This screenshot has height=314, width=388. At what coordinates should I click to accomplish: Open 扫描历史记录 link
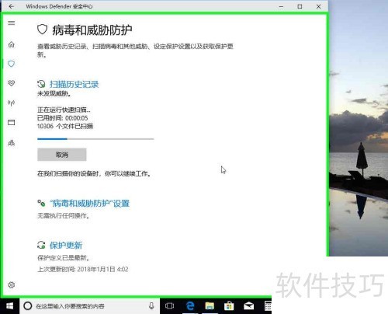74,84
